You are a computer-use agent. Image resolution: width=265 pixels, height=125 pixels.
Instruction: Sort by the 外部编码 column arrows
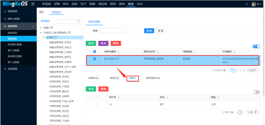[234, 52]
